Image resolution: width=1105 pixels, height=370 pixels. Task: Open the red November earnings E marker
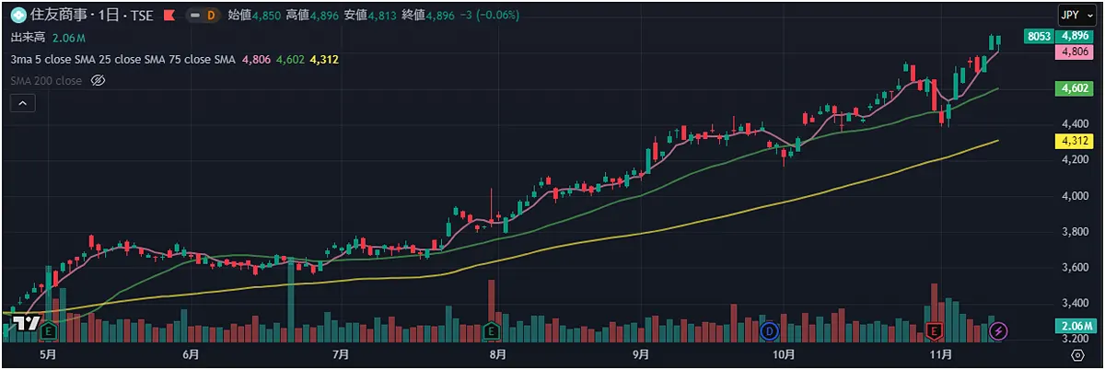(x=935, y=330)
